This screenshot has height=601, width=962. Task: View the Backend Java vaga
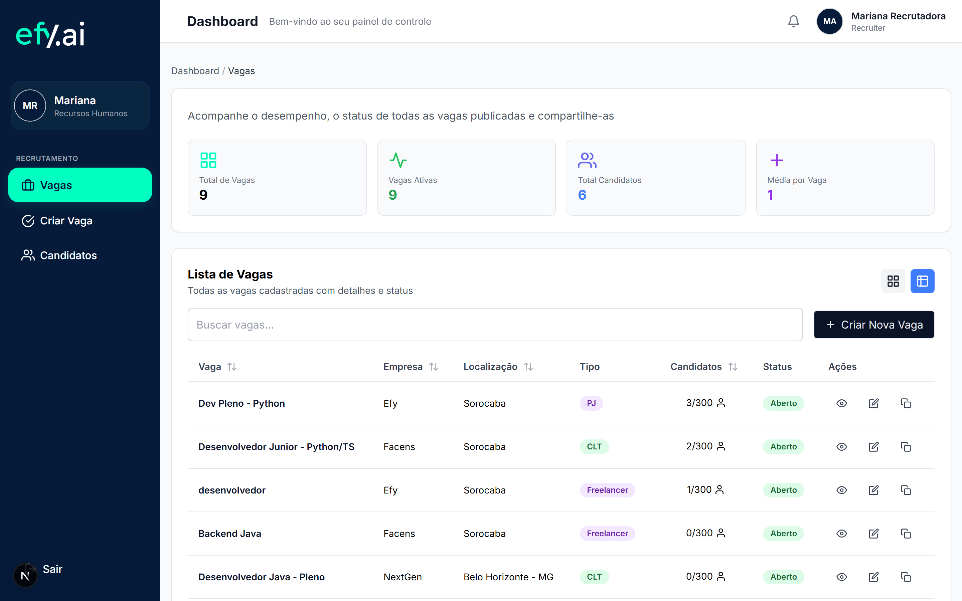pos(841,534)
